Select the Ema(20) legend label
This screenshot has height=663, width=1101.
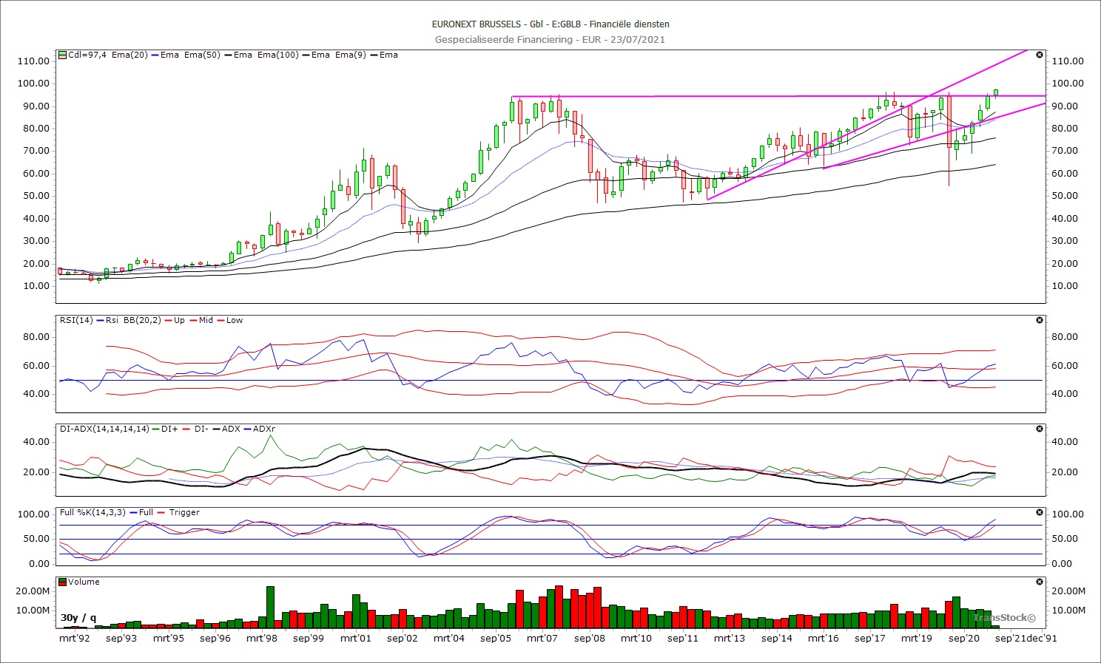coord(129,55)
